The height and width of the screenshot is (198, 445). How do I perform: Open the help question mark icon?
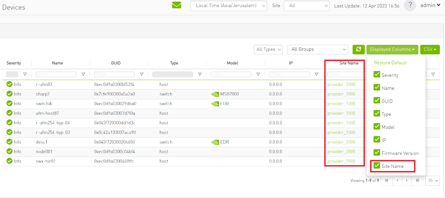410,5
